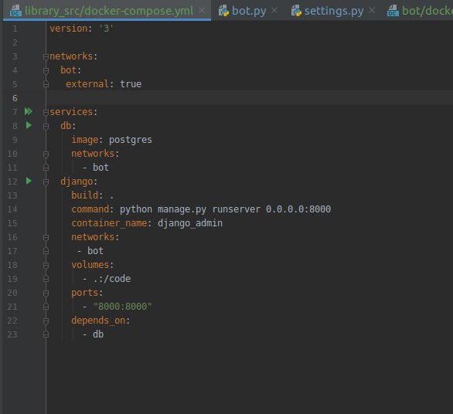
Task: Run all services with double-arrow gutter icon
Action: (29, 111)
